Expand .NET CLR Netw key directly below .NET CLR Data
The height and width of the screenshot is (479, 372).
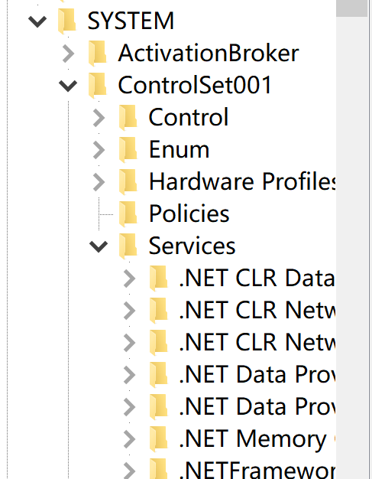[x=129, y=311]
